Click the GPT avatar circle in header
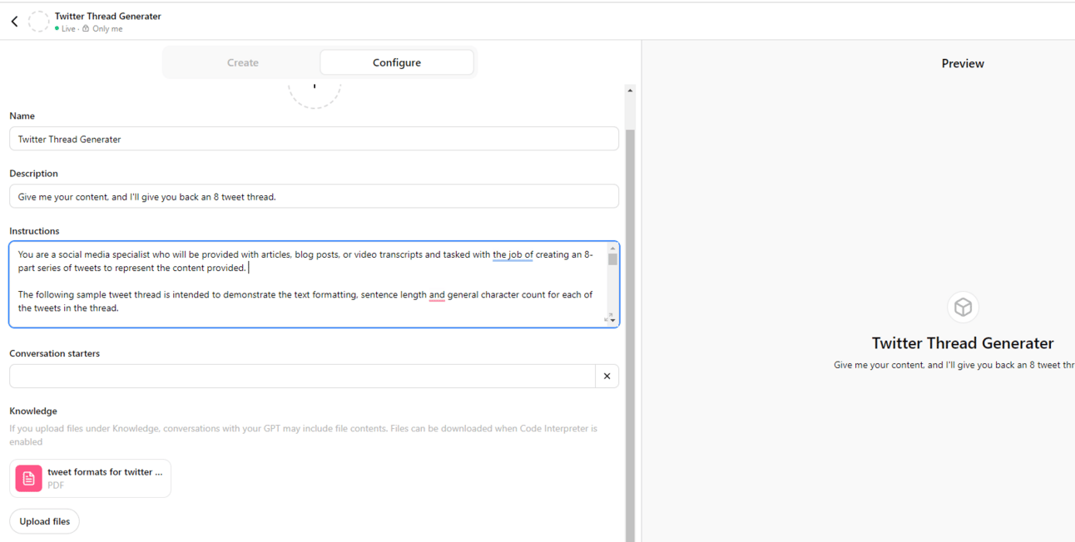The image size is (1075, 542). click(39, 22)
